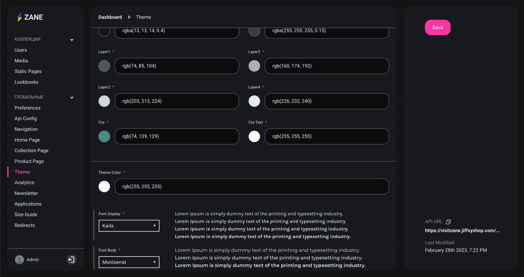Open Product Page settings
Screen dimensions: 524x277
point(29,161)
